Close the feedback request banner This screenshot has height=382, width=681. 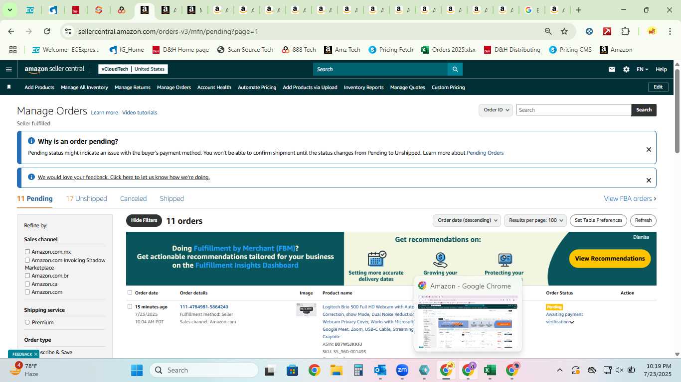pyautogui.click(x=649, y=180)
